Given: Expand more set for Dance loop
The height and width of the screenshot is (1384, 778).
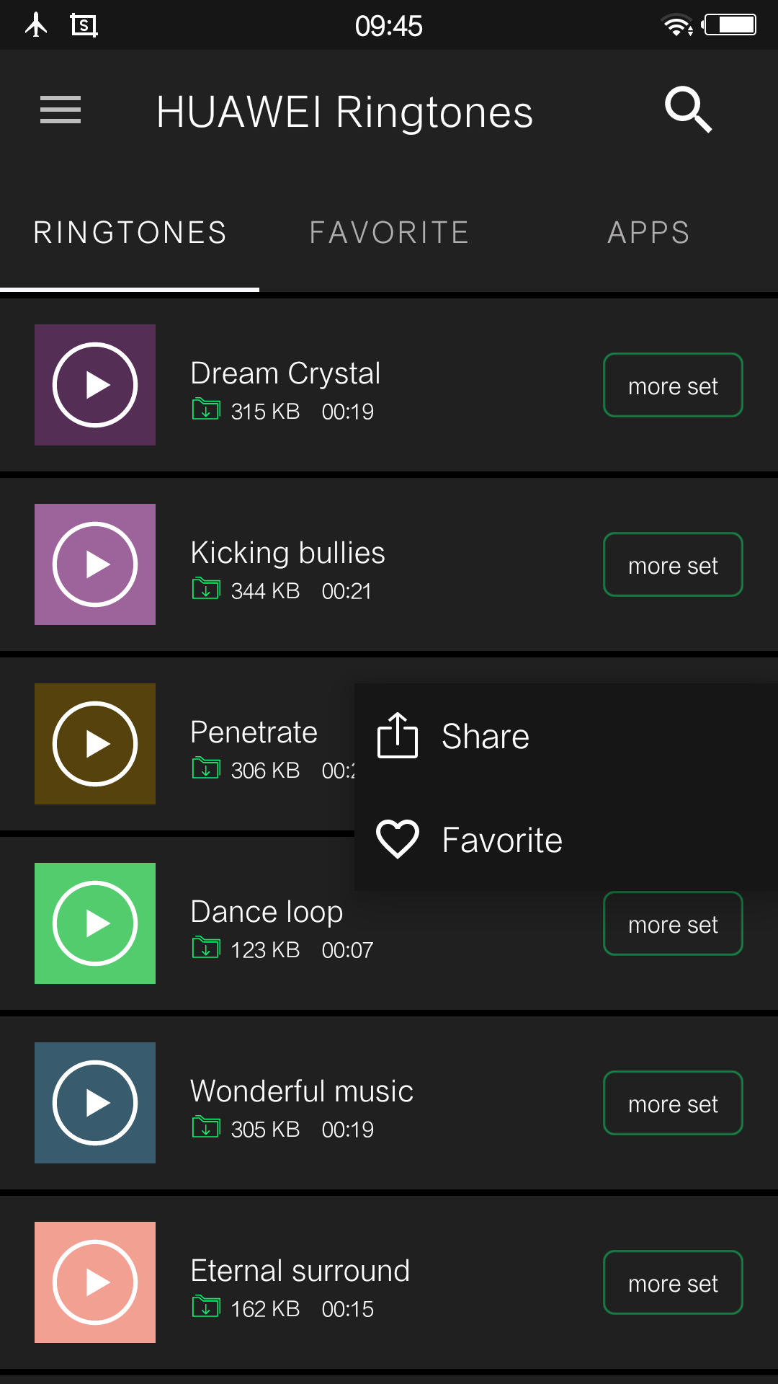Looking at the screenshot, I should click(673, 924).
